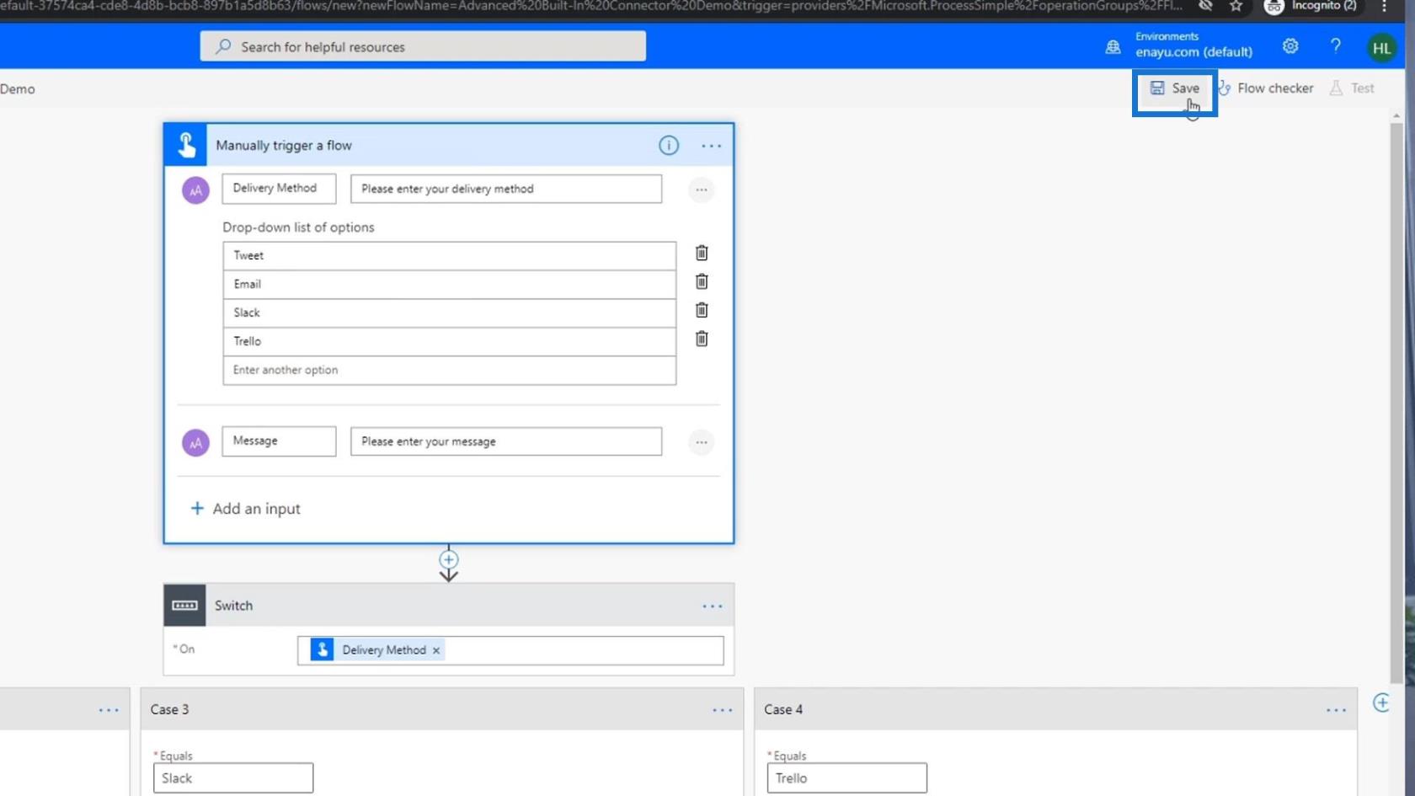Edit Case 4 Equals field Trello
Screen dimensions: 1415x796
[846, 778]
